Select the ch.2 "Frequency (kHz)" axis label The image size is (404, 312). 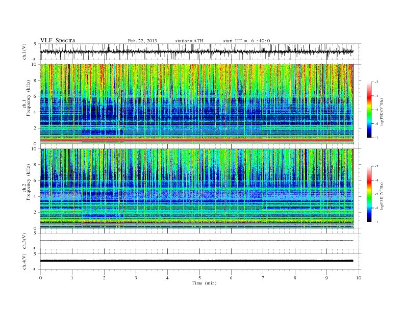(x=29, y=183)
